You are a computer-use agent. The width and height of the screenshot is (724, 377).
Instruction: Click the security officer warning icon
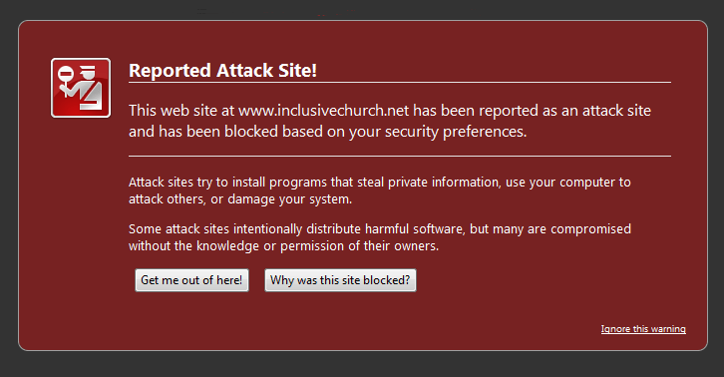tap(81, 88)
